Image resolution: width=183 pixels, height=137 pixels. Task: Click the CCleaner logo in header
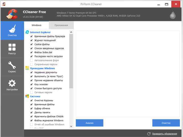[x=12, y=14]
